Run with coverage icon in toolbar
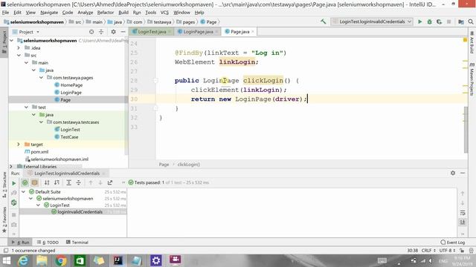The image size is (476, 267). [439, 22]
